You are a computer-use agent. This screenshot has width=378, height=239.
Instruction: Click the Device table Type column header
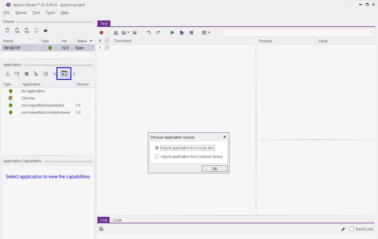(x=49, y=41)
